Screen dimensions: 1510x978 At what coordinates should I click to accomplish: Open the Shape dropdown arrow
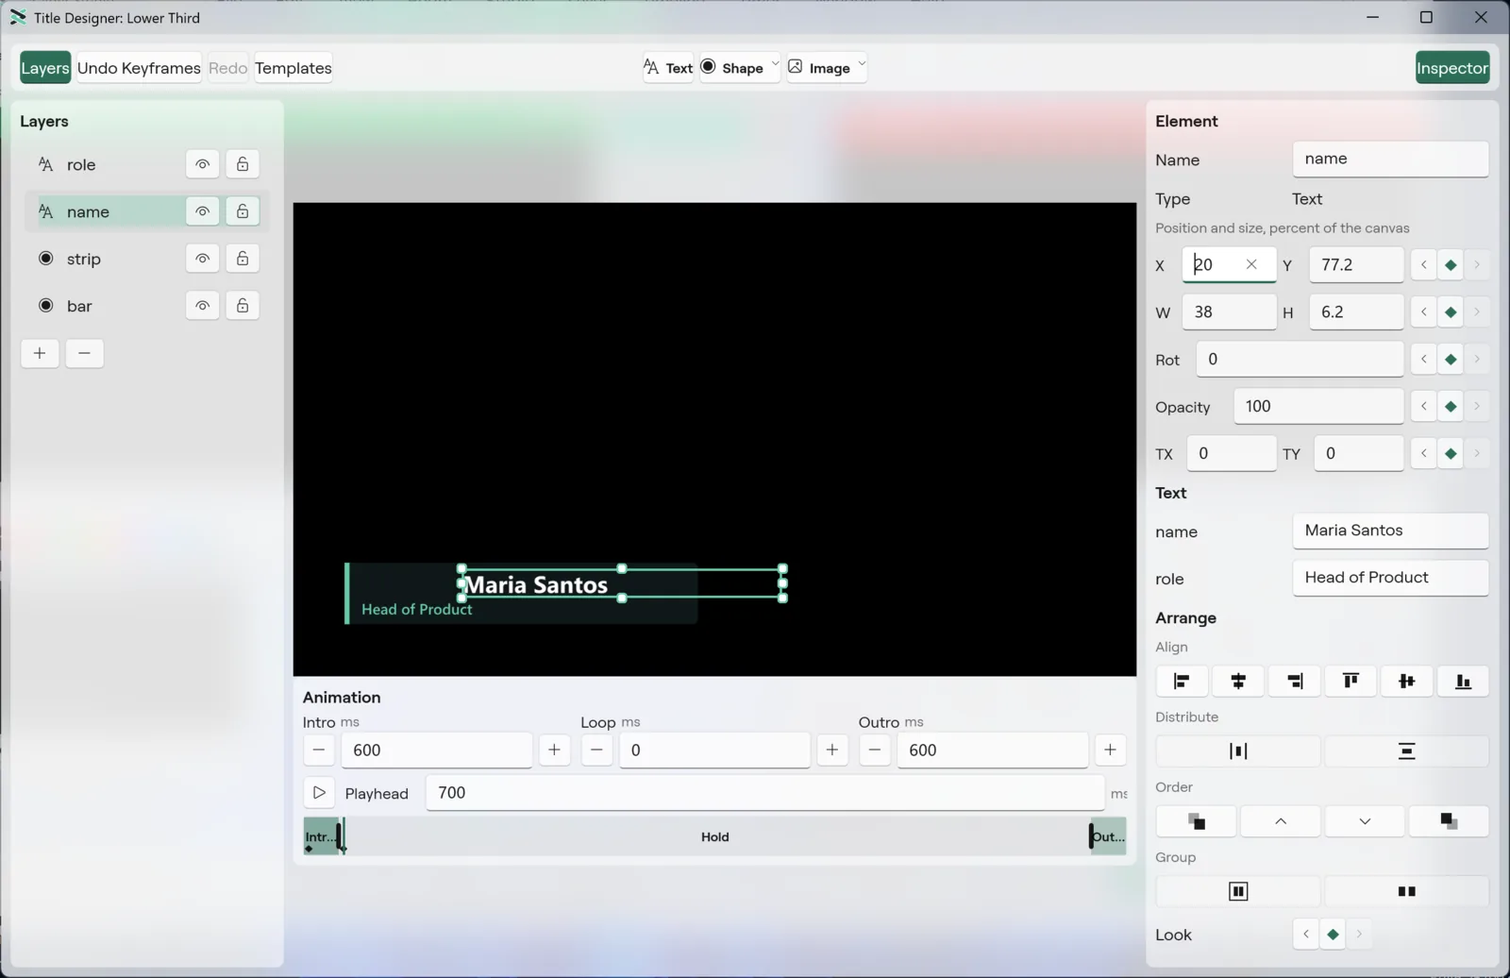click(775, 65)
